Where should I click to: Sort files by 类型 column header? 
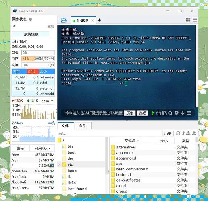(185, 141)
